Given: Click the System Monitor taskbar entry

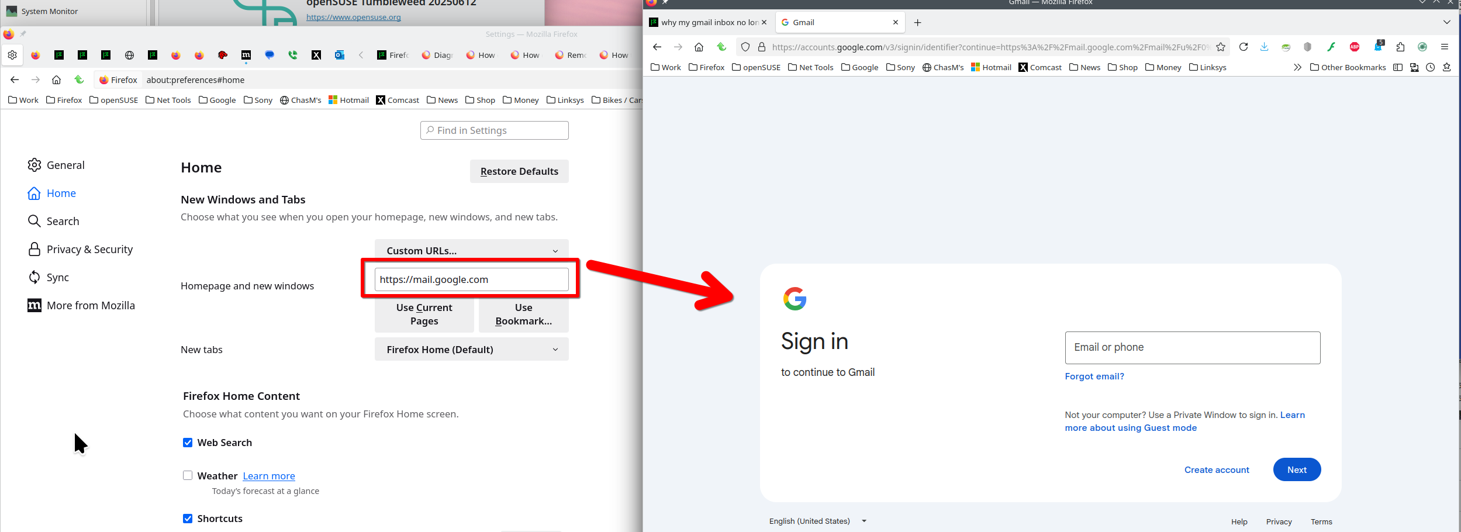Looking at the screenshot, I should pos(42,11).
